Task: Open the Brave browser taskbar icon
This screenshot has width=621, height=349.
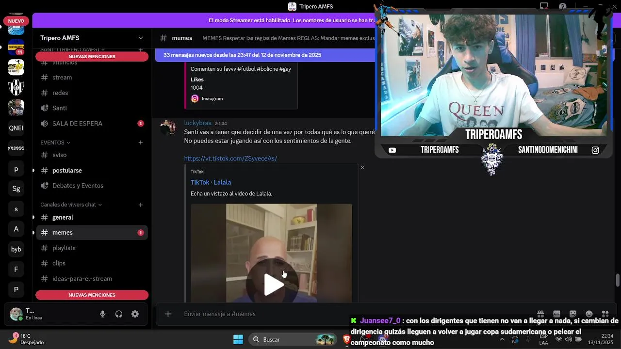Action: click(x=346, y=339)
